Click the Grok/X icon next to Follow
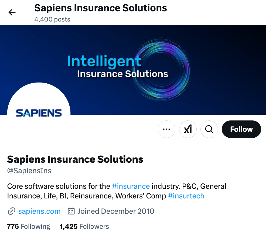266x235 pixels. coord(188,129)
